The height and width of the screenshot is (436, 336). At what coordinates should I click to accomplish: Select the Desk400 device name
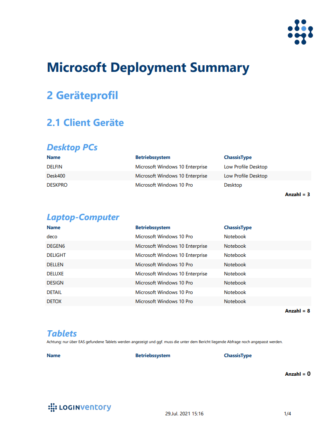click(56, 176)
